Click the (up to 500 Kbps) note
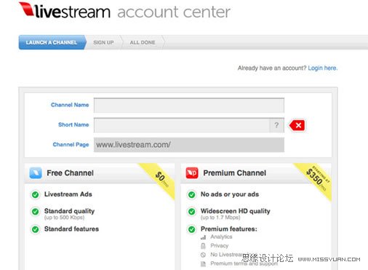368x270 pixels. pyautogui.click(x=64, y=218)
